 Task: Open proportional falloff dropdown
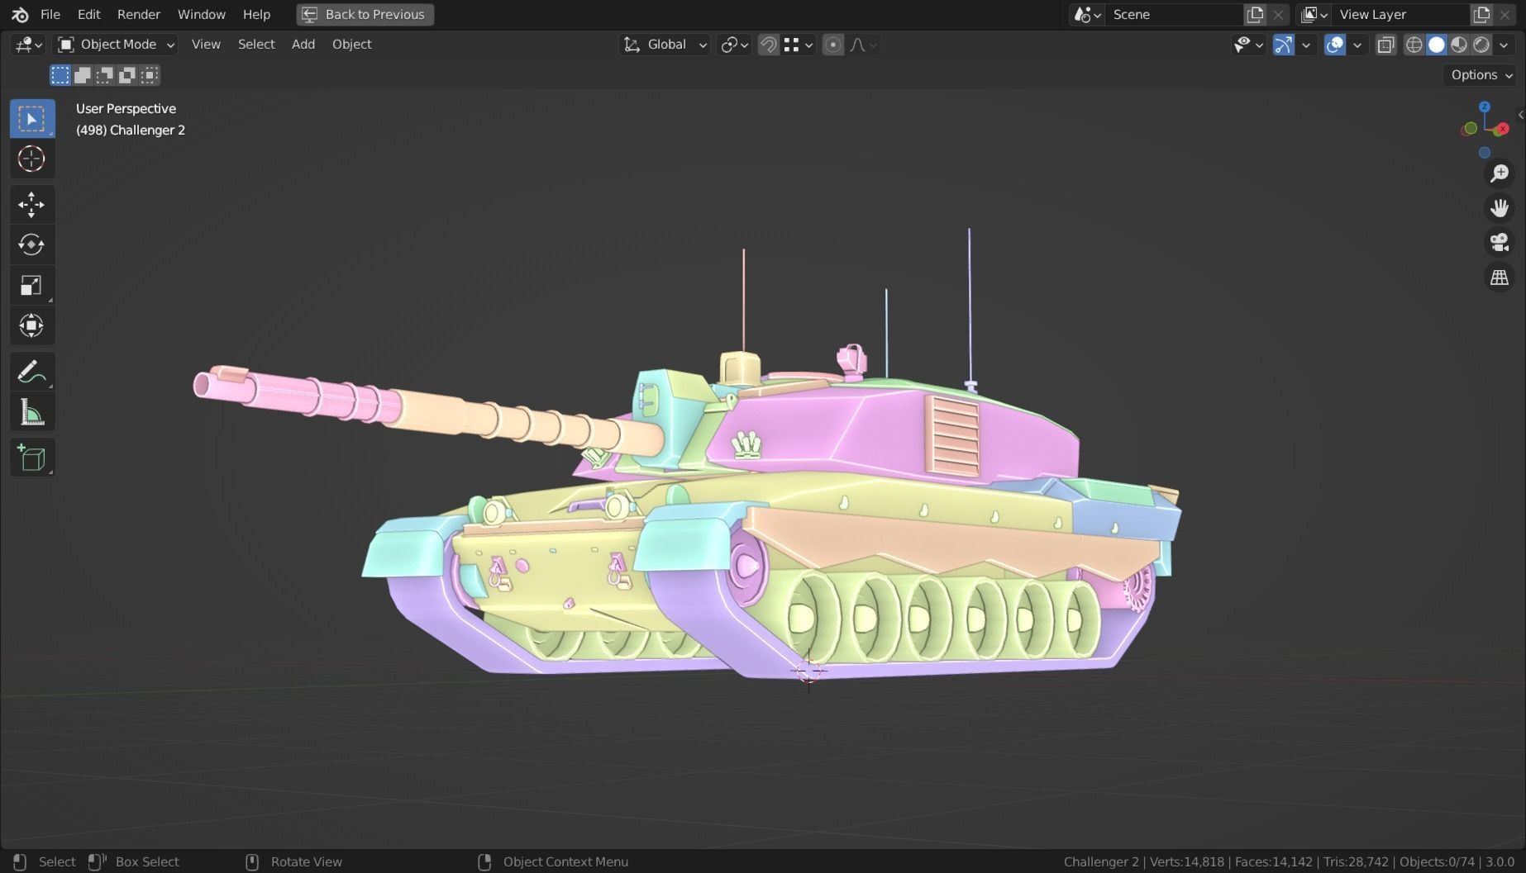coord(863,45)
